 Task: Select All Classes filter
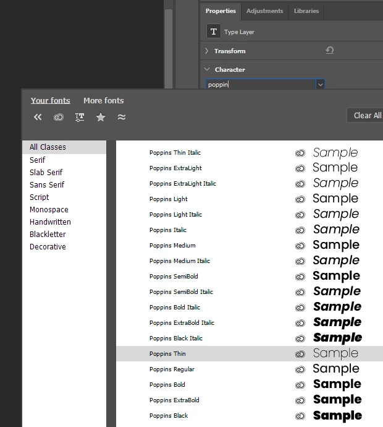tap(64, 147)
